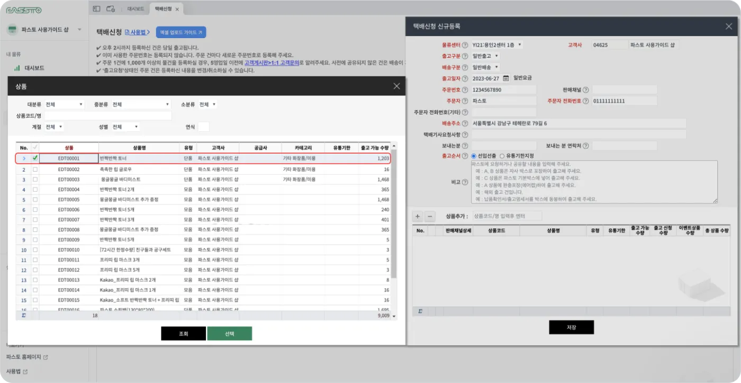
Task: Check the checkbox for product EDT00003
Action: tap(35, 180)
